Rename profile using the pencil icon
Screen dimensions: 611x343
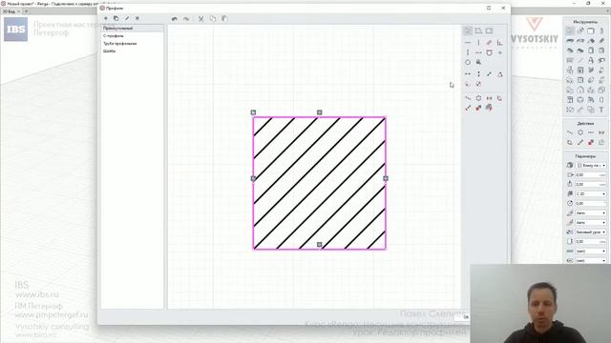127,18
